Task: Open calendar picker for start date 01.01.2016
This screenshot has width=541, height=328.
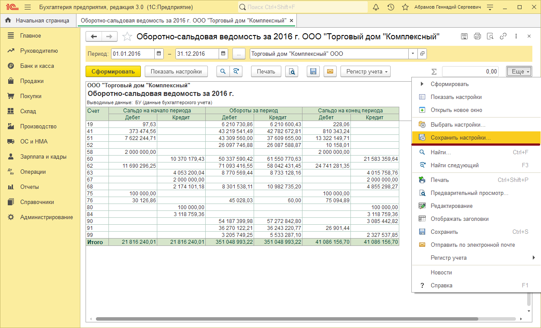Action: pos(159,54)
